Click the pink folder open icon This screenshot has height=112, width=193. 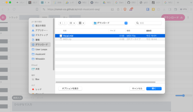click(x=3, y=18)
